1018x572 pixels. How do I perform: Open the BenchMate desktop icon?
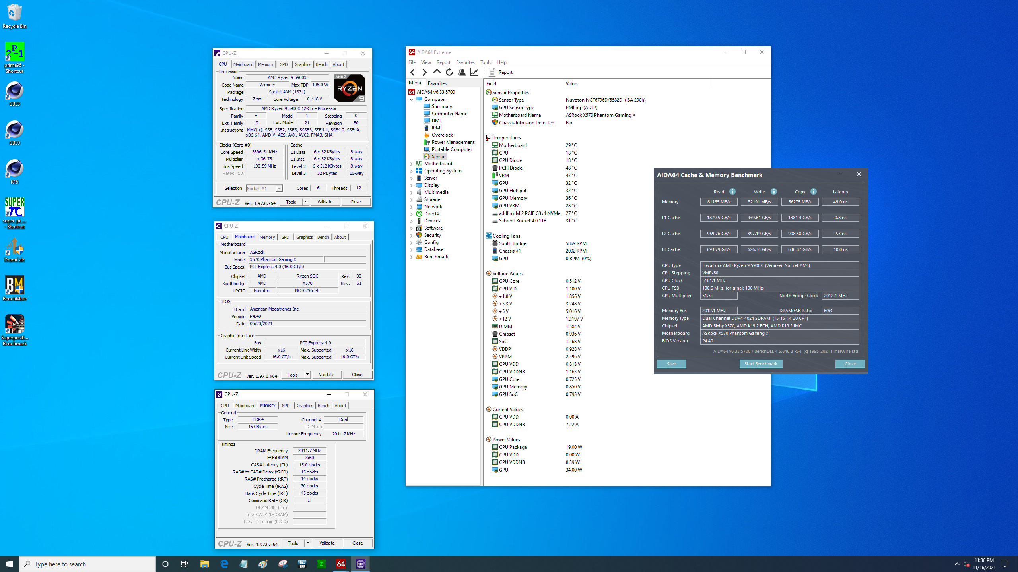tap(14, 288)
